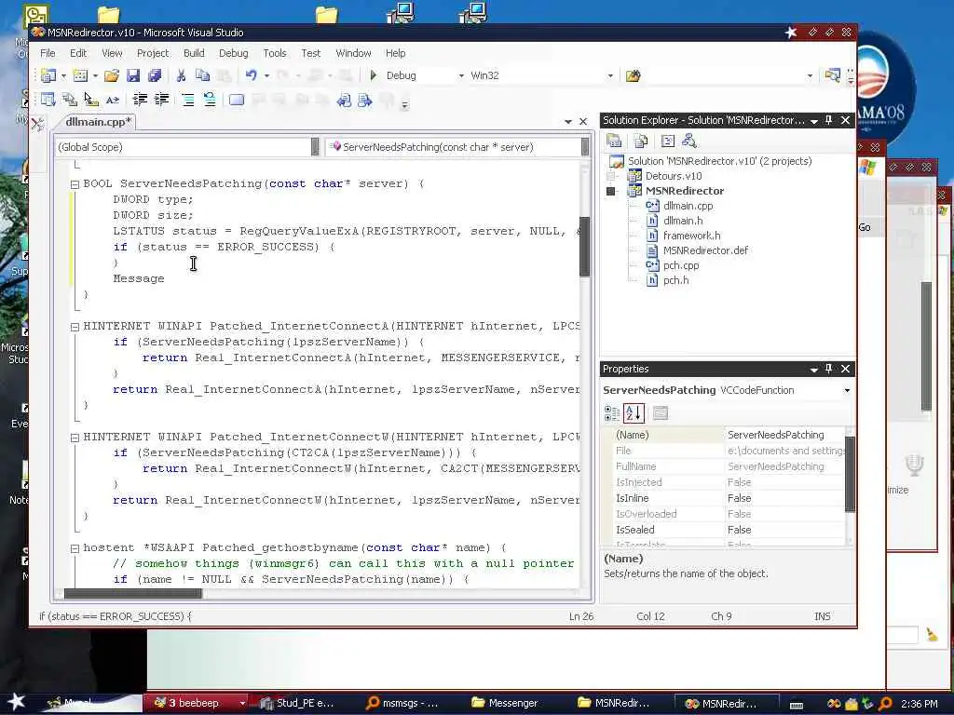This screenshot has height=715, width=954.
Task: Click the Display Word Completion icon
Action: (x=112, y=100)
